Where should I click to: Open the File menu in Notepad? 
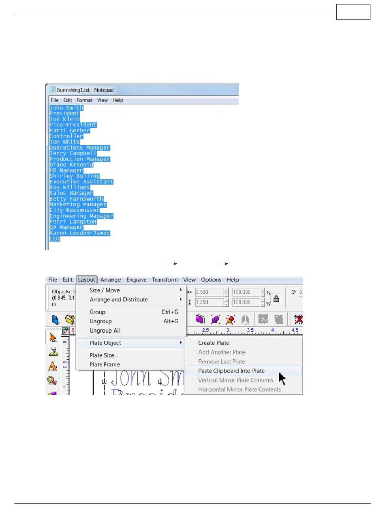click(x=55, y=100)
